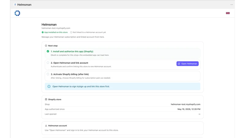Viewport: 245px width, 138px height.
Task: Click the dash value for Last opened
Action: point(199,114)
